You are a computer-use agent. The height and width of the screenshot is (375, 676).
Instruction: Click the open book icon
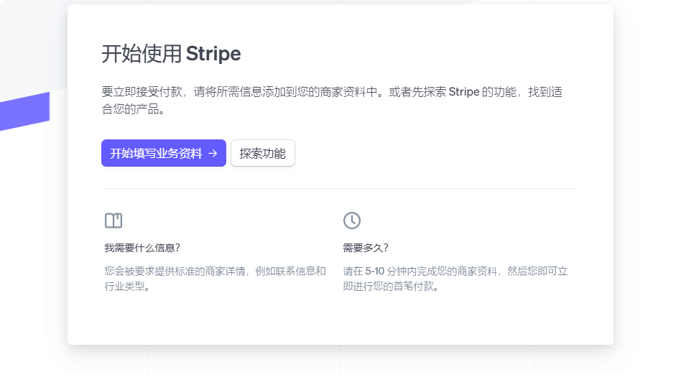click(114, 221)
